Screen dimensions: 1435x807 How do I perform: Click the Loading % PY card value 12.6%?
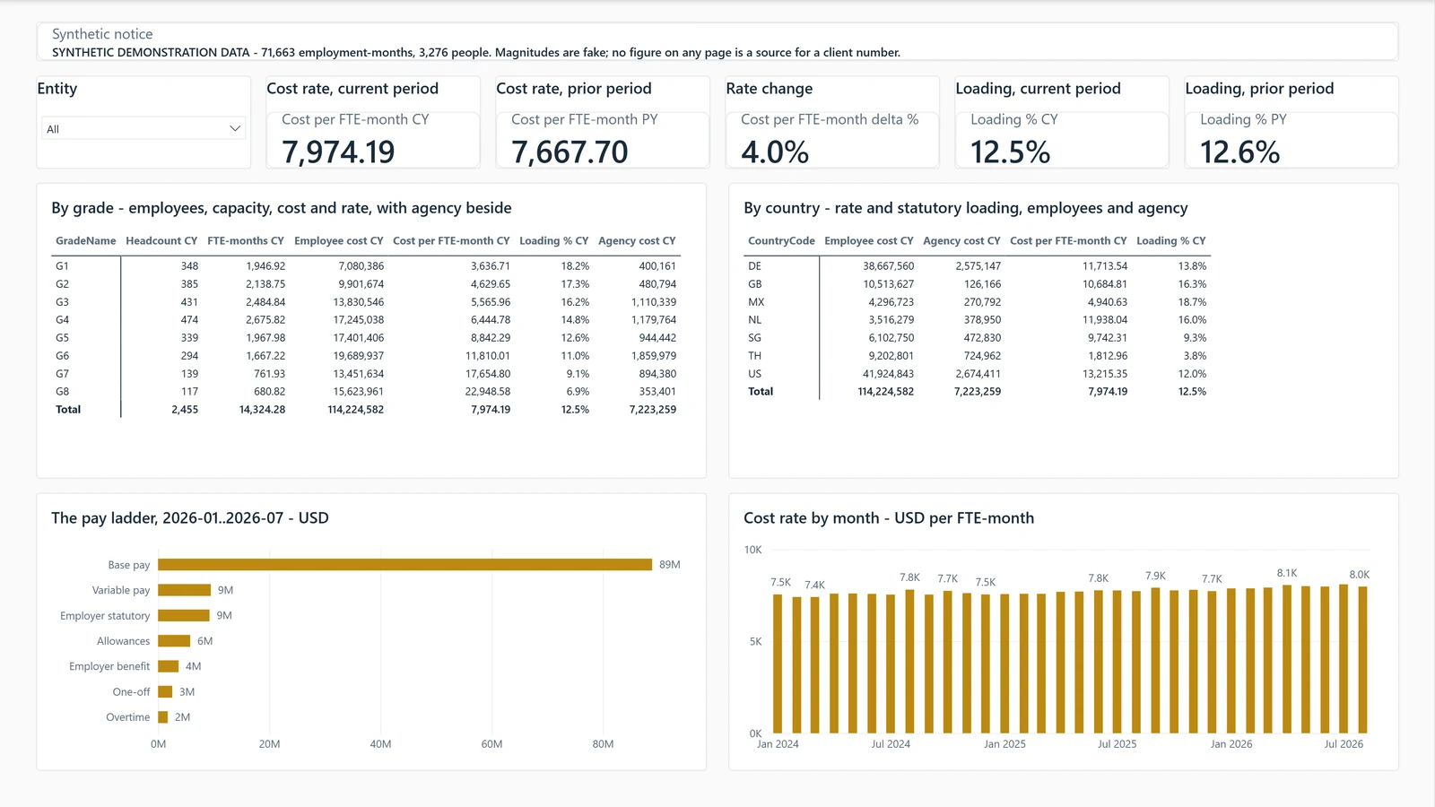pos(1239,152)
